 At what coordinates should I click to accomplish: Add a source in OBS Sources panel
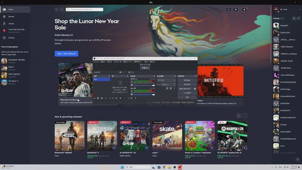click(113, 98)
